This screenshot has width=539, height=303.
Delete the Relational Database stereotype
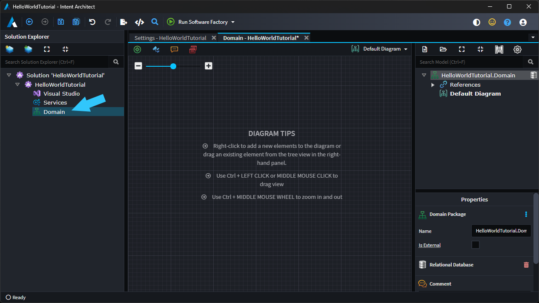[x=526, y=265]
